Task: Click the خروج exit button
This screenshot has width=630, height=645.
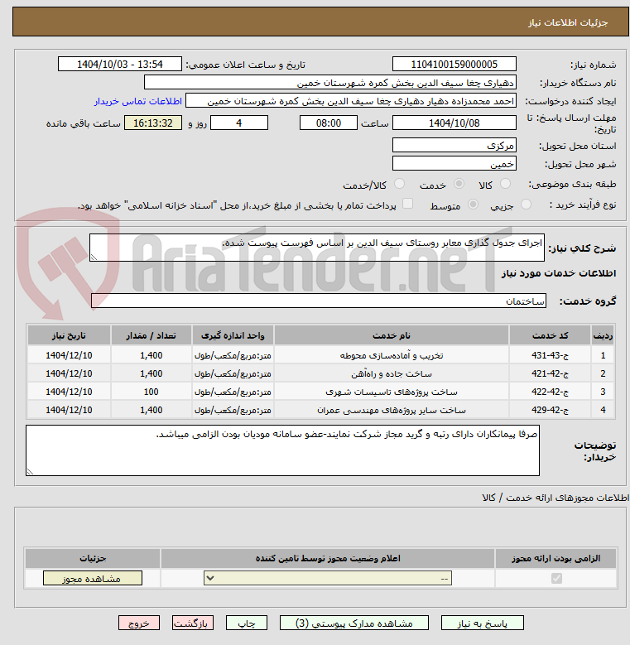Action: point(139,623)
